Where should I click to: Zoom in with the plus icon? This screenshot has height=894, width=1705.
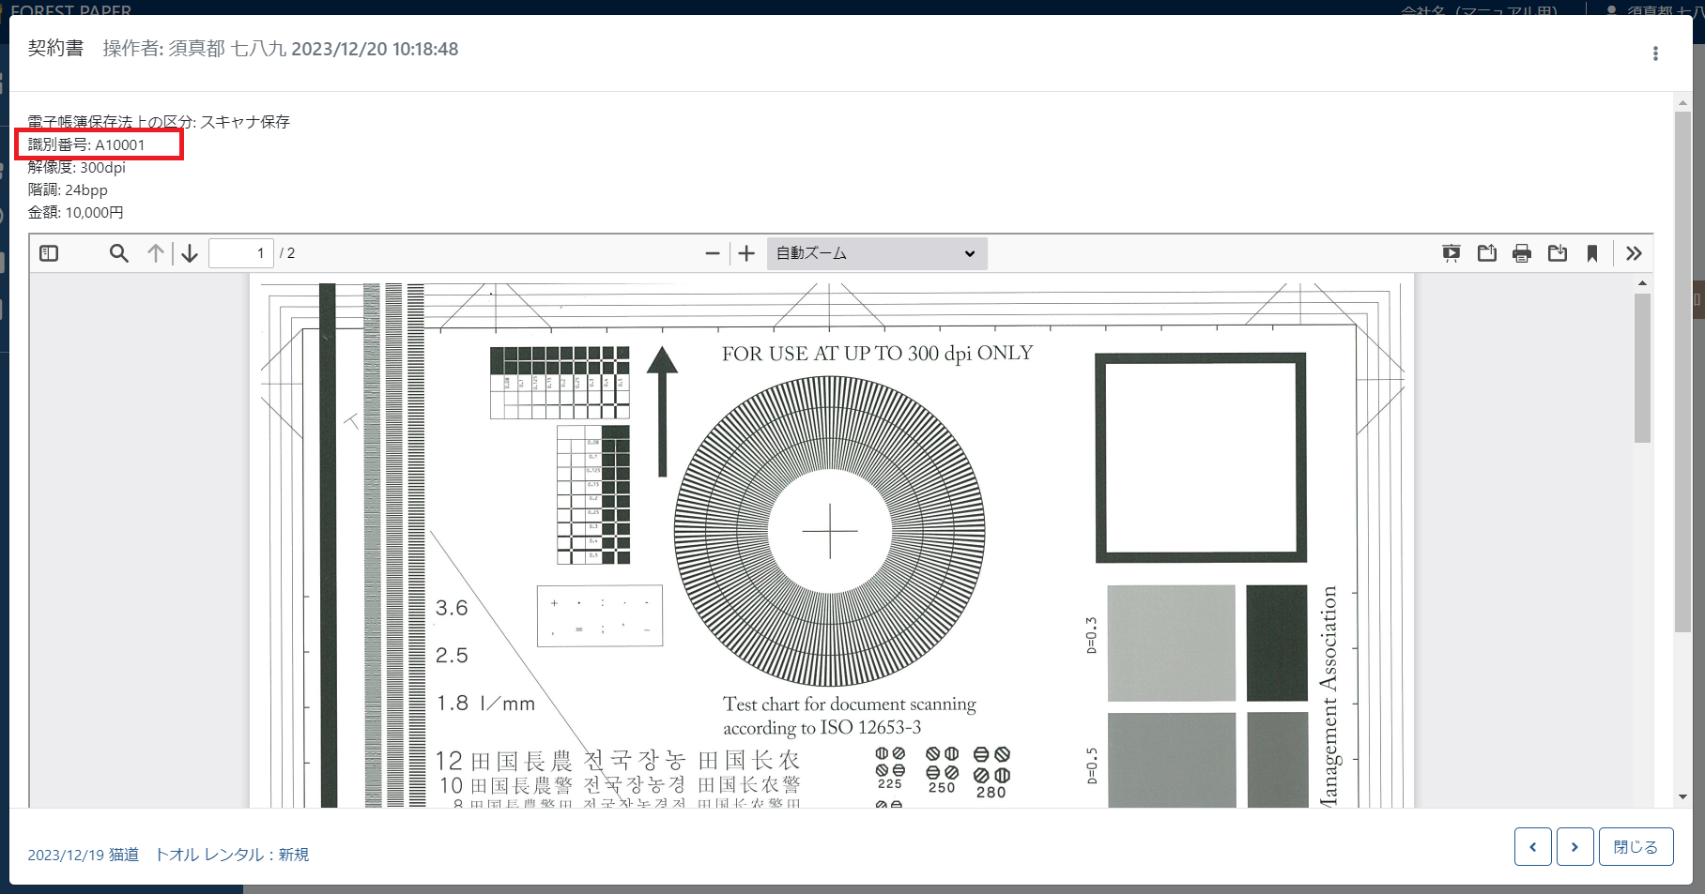pos(746,253)
